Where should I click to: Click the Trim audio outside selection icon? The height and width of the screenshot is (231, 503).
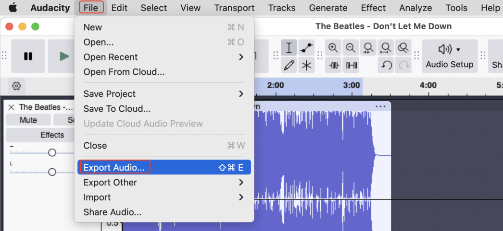tap(333, 65)
